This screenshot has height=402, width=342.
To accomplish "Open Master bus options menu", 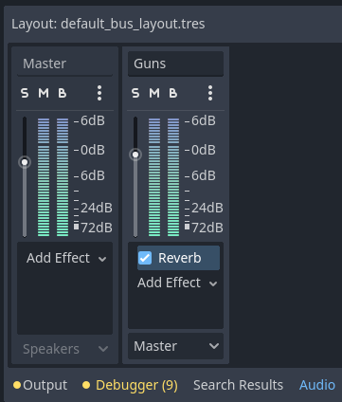I will tap(99, 93).
